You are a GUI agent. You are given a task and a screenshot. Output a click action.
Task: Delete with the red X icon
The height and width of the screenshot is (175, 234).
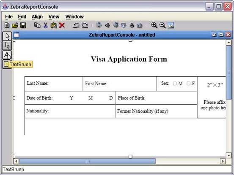tap(62, 25)
